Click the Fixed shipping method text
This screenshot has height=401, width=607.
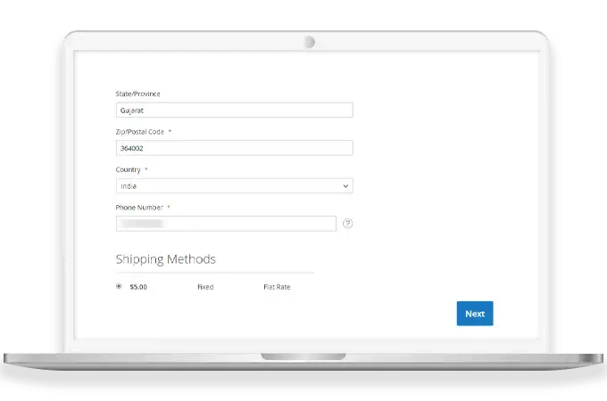point(205,287)
